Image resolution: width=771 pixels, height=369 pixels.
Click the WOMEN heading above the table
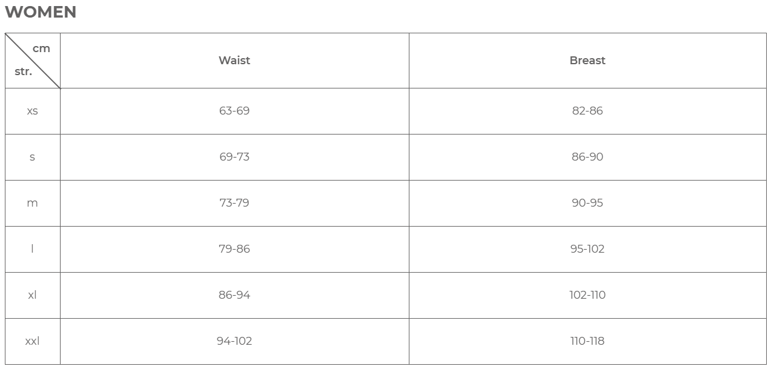tap(41, 12)
